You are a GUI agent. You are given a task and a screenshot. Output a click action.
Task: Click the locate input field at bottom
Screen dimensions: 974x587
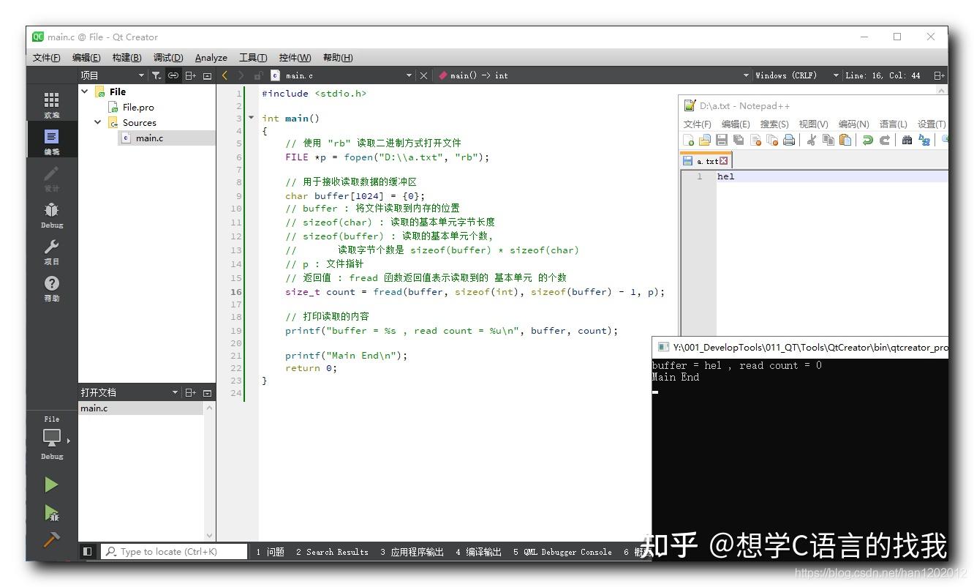click(x=174, y=551)
